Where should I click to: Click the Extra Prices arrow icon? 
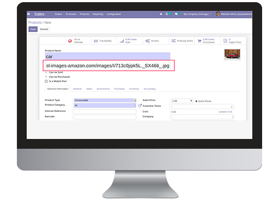pyautogui.click(x=196, y=101)
